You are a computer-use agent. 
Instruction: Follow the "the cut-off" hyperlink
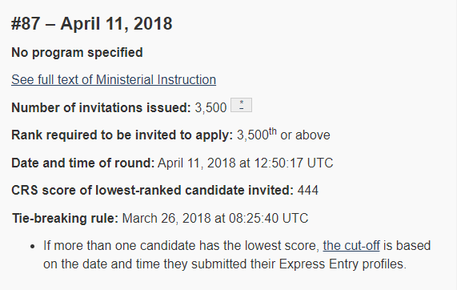351,245
